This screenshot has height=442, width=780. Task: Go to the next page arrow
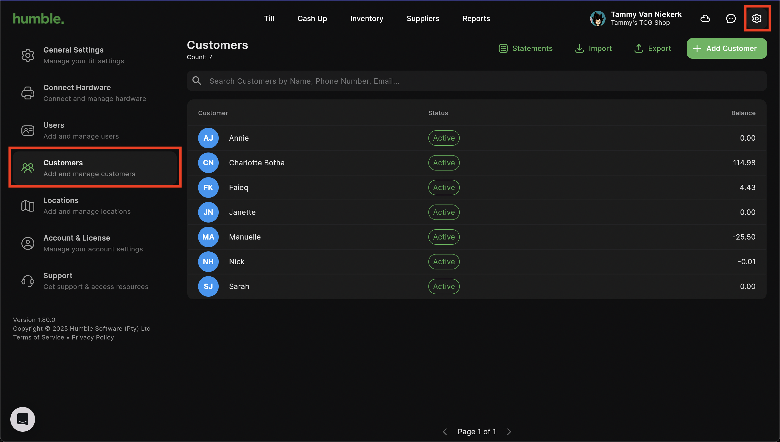(x=509, y=431)
